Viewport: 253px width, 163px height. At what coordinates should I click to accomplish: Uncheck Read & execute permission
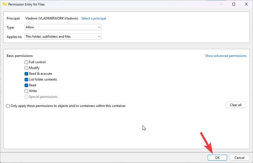pos(26,74)
